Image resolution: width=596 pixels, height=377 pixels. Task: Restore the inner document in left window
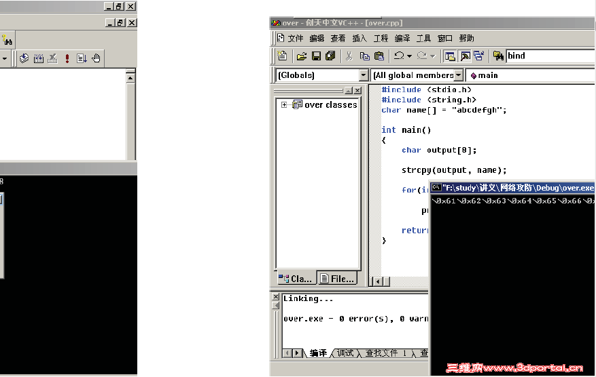(x=120, y=23)
